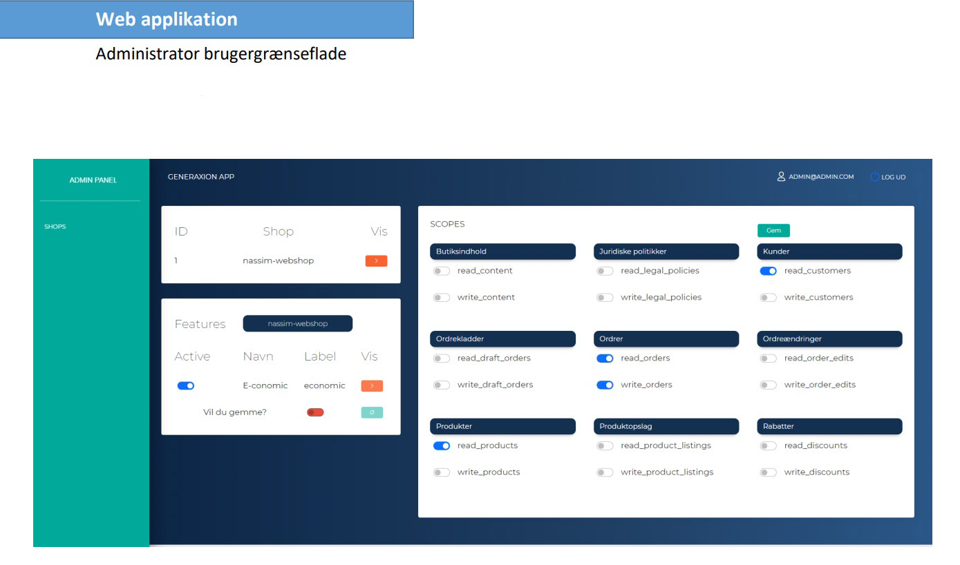Toggle the E-conomic Active switch
The image size is (960, 565).
point(186,386)
